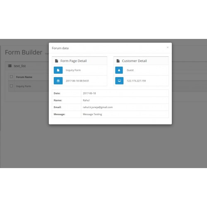This screenshot has height=207, width=207.
Task: Check the Inquiry Form row checkbox
Action: click(12, 86)
